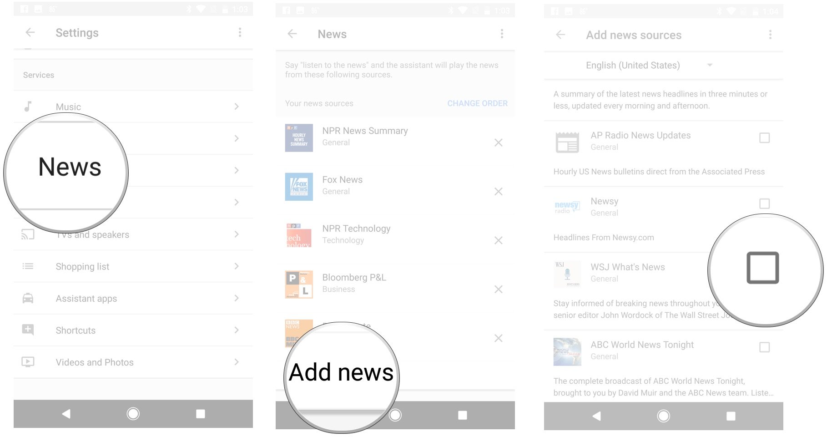Select the 'NPR News Summary' title
This screenshot has height=437, width=827.
pyautogui.click(x=365, y=131)
